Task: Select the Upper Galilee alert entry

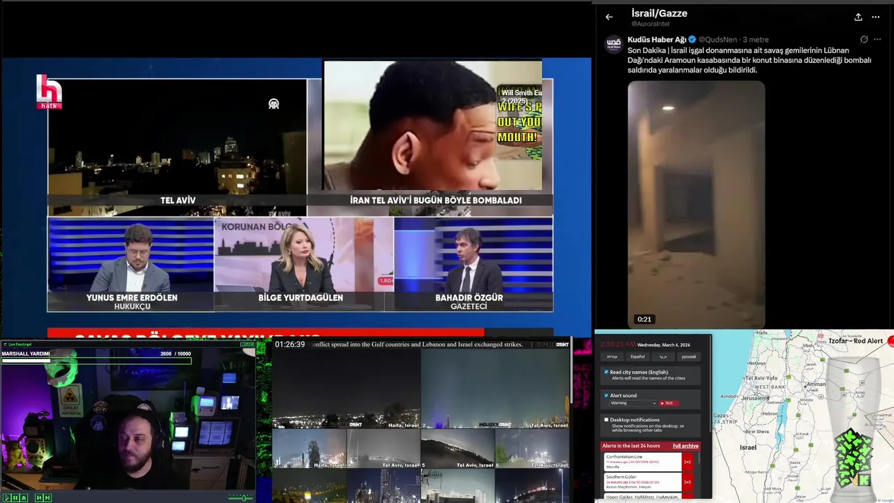Action: click(x=643, y=496)
